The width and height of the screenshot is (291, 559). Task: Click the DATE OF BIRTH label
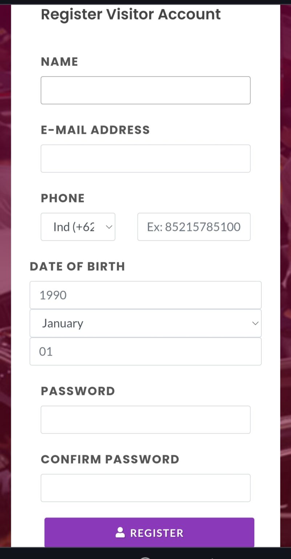point(77,266)
